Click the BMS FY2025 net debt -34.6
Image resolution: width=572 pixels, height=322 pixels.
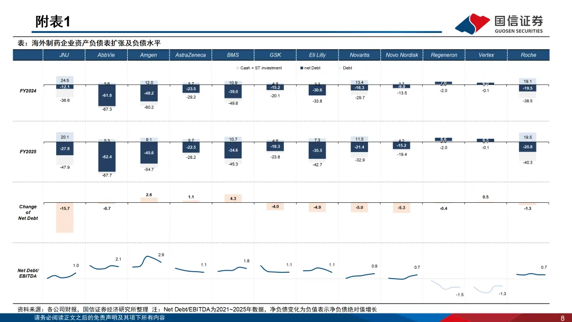click(233, 150)
